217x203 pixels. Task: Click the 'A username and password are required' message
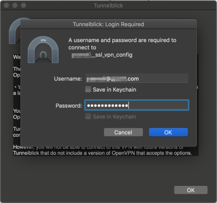pos(122,44)
